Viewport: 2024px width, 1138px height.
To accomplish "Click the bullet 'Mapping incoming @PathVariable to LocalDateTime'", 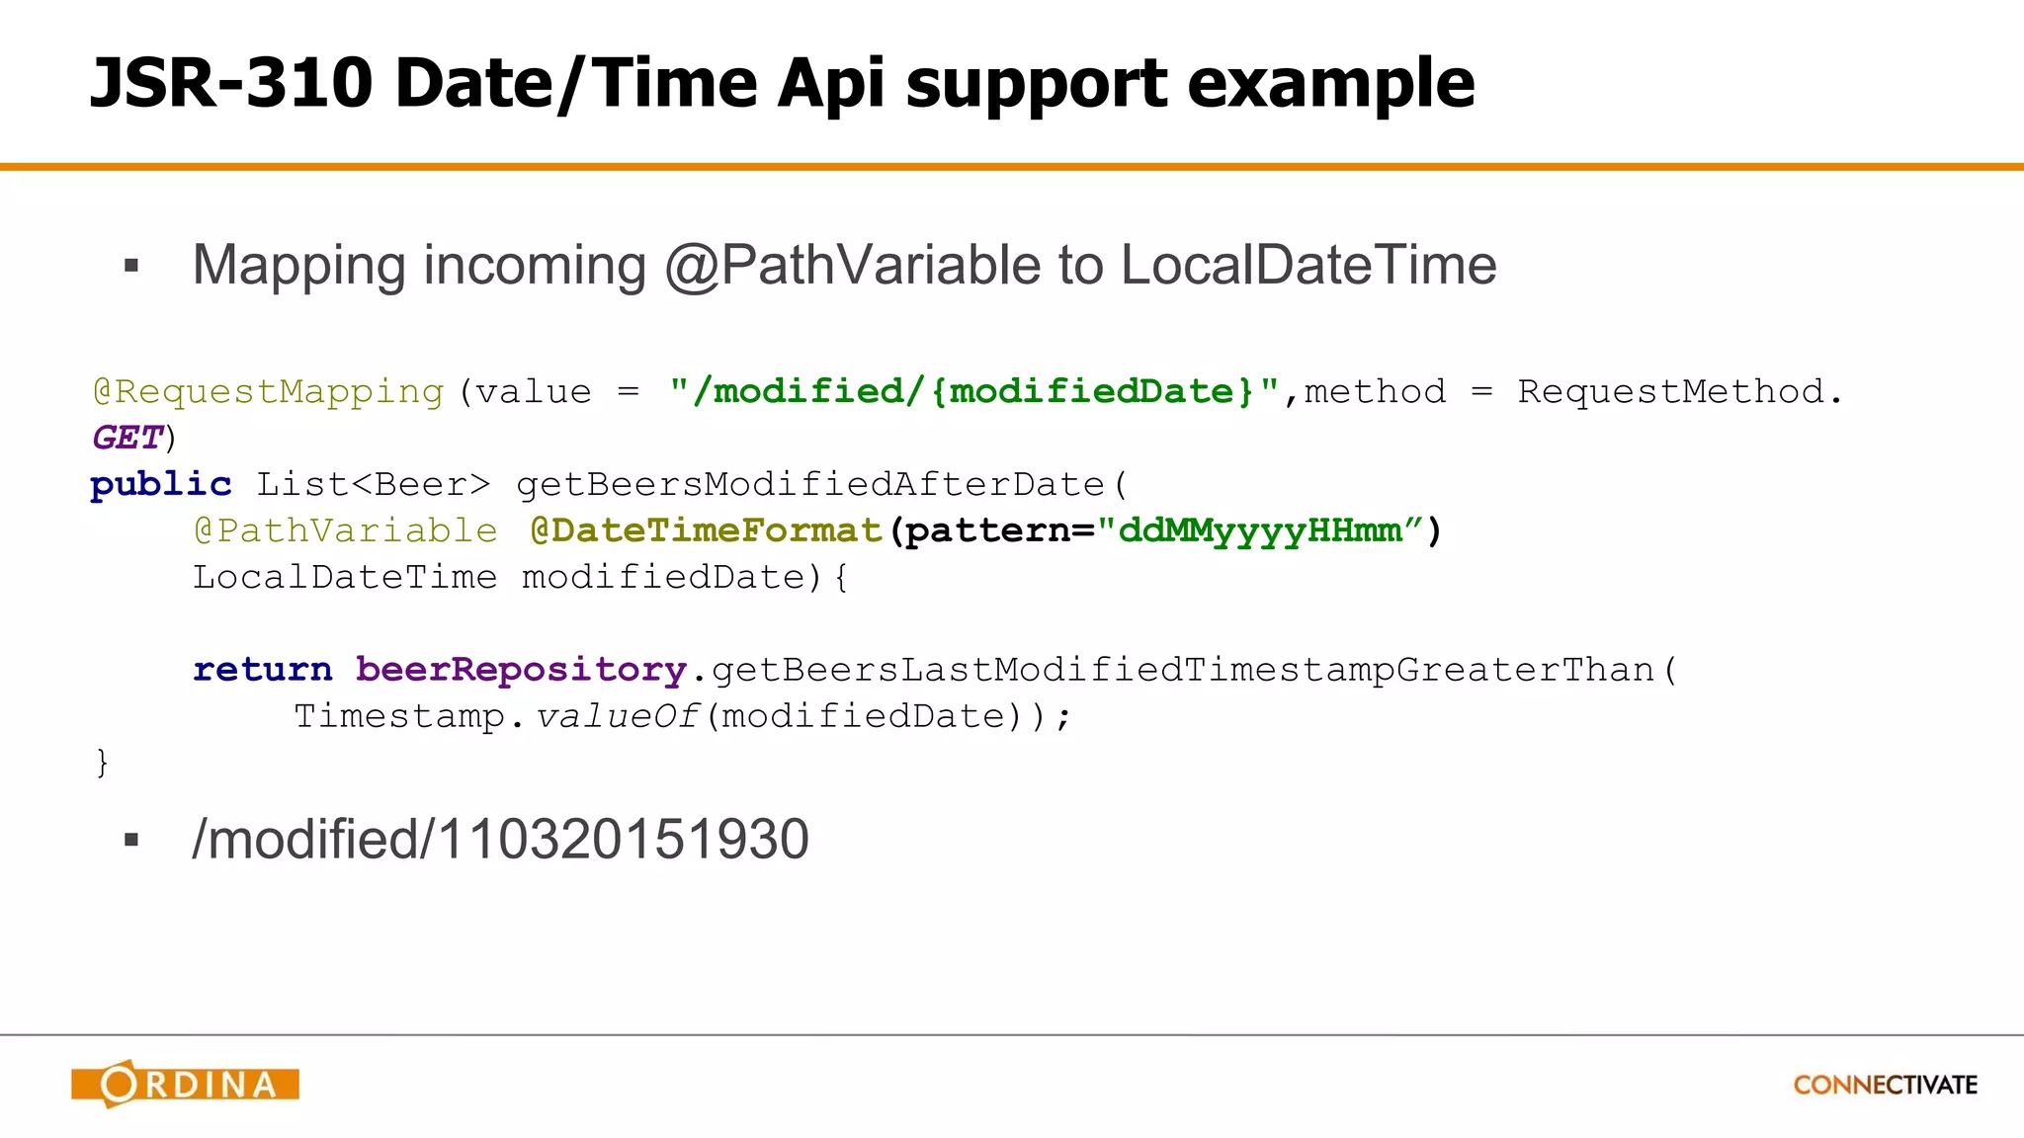I will click(x=844, y=265).
